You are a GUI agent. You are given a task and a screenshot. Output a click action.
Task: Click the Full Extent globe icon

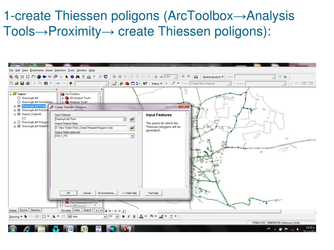click(39, 77)
